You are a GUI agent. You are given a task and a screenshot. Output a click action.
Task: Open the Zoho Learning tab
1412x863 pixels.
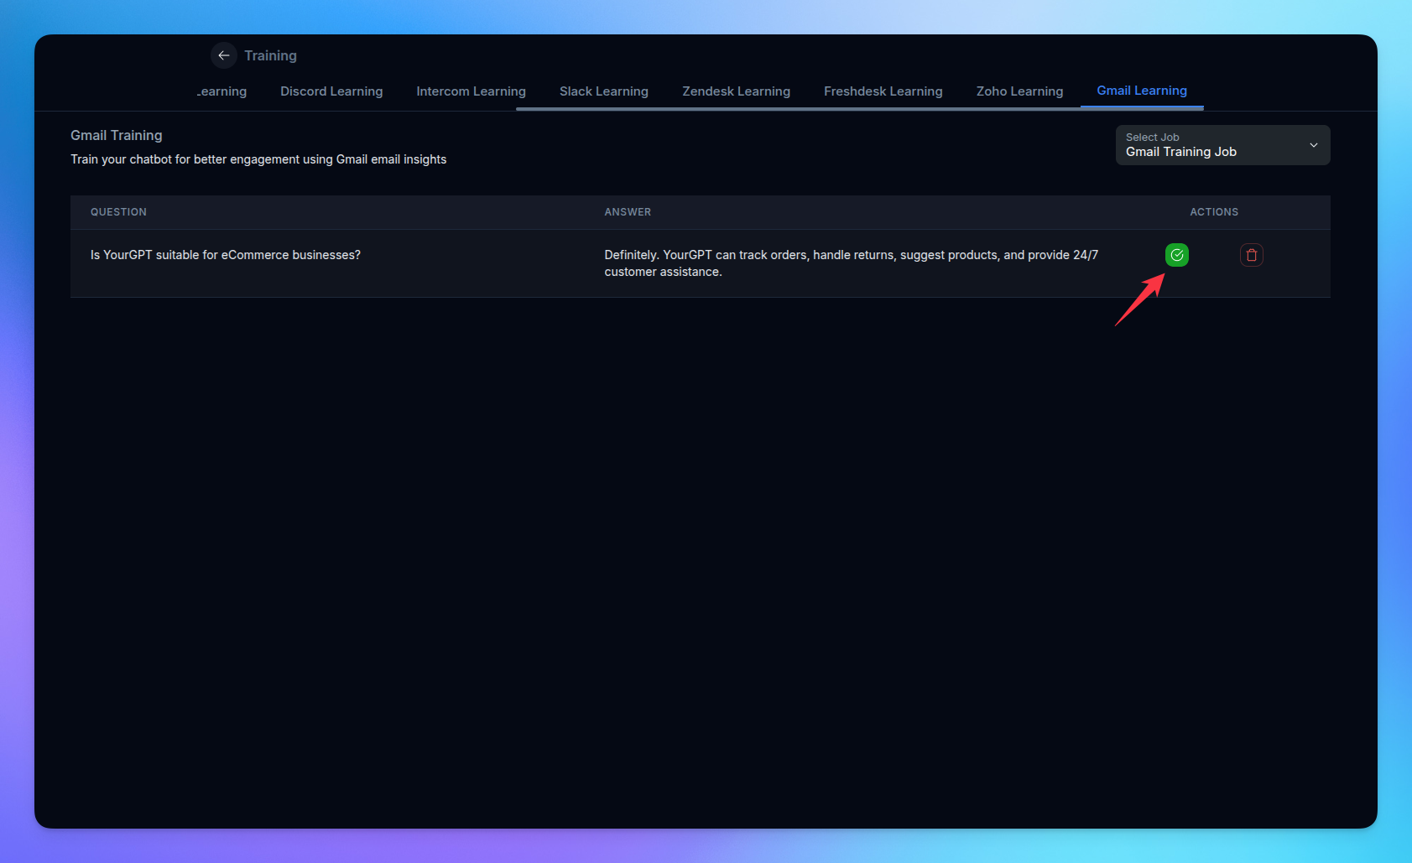(1019, 91)
